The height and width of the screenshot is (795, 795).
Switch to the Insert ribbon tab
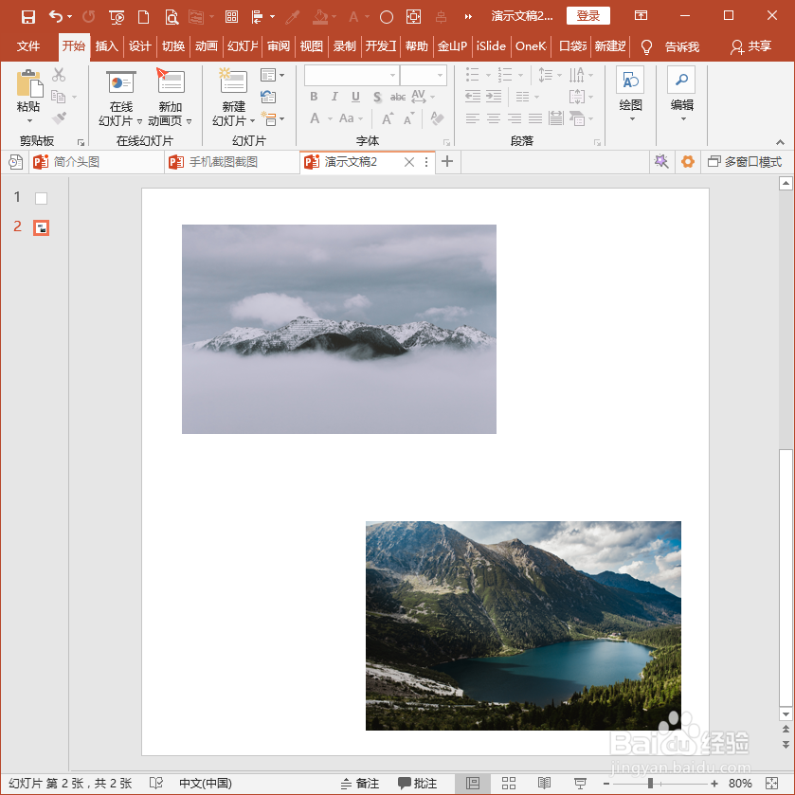click(106, 46)
